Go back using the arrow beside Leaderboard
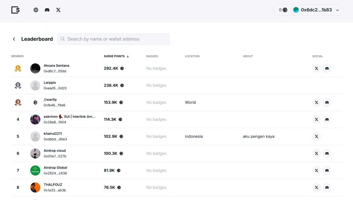The height and width of the screenshot is (200, 353). pyautogui.click(x=14, y=39)
